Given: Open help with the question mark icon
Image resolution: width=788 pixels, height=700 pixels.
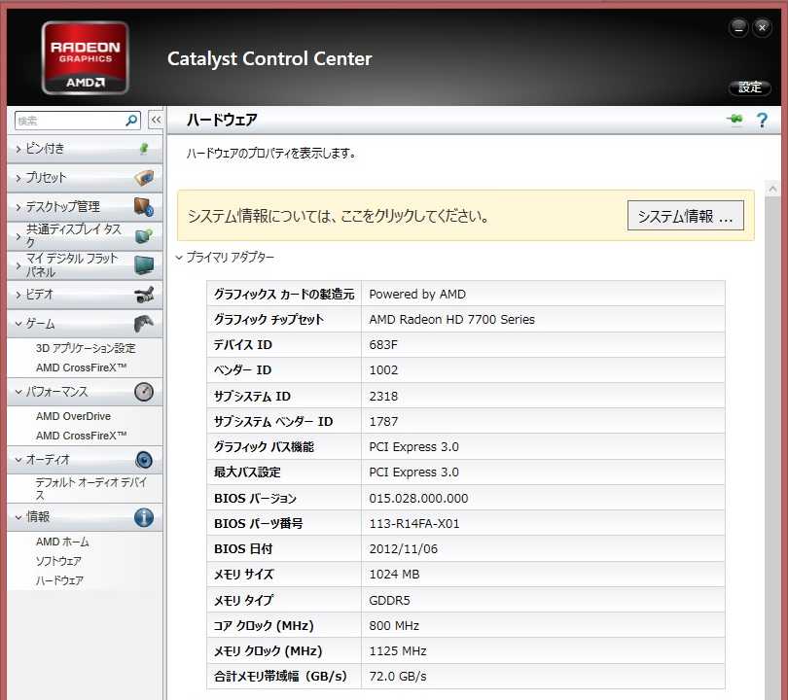Looking at the screenshot, I should pyautogui.click(x=762, y=121).
